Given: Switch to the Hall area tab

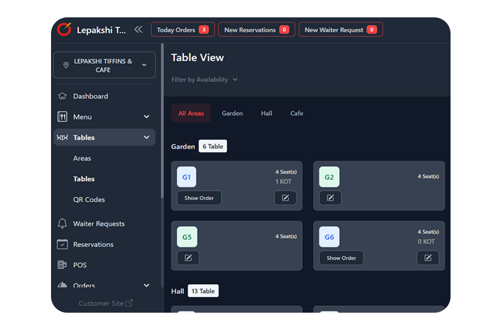Looking at the screenshot, I should pos(266,114).
